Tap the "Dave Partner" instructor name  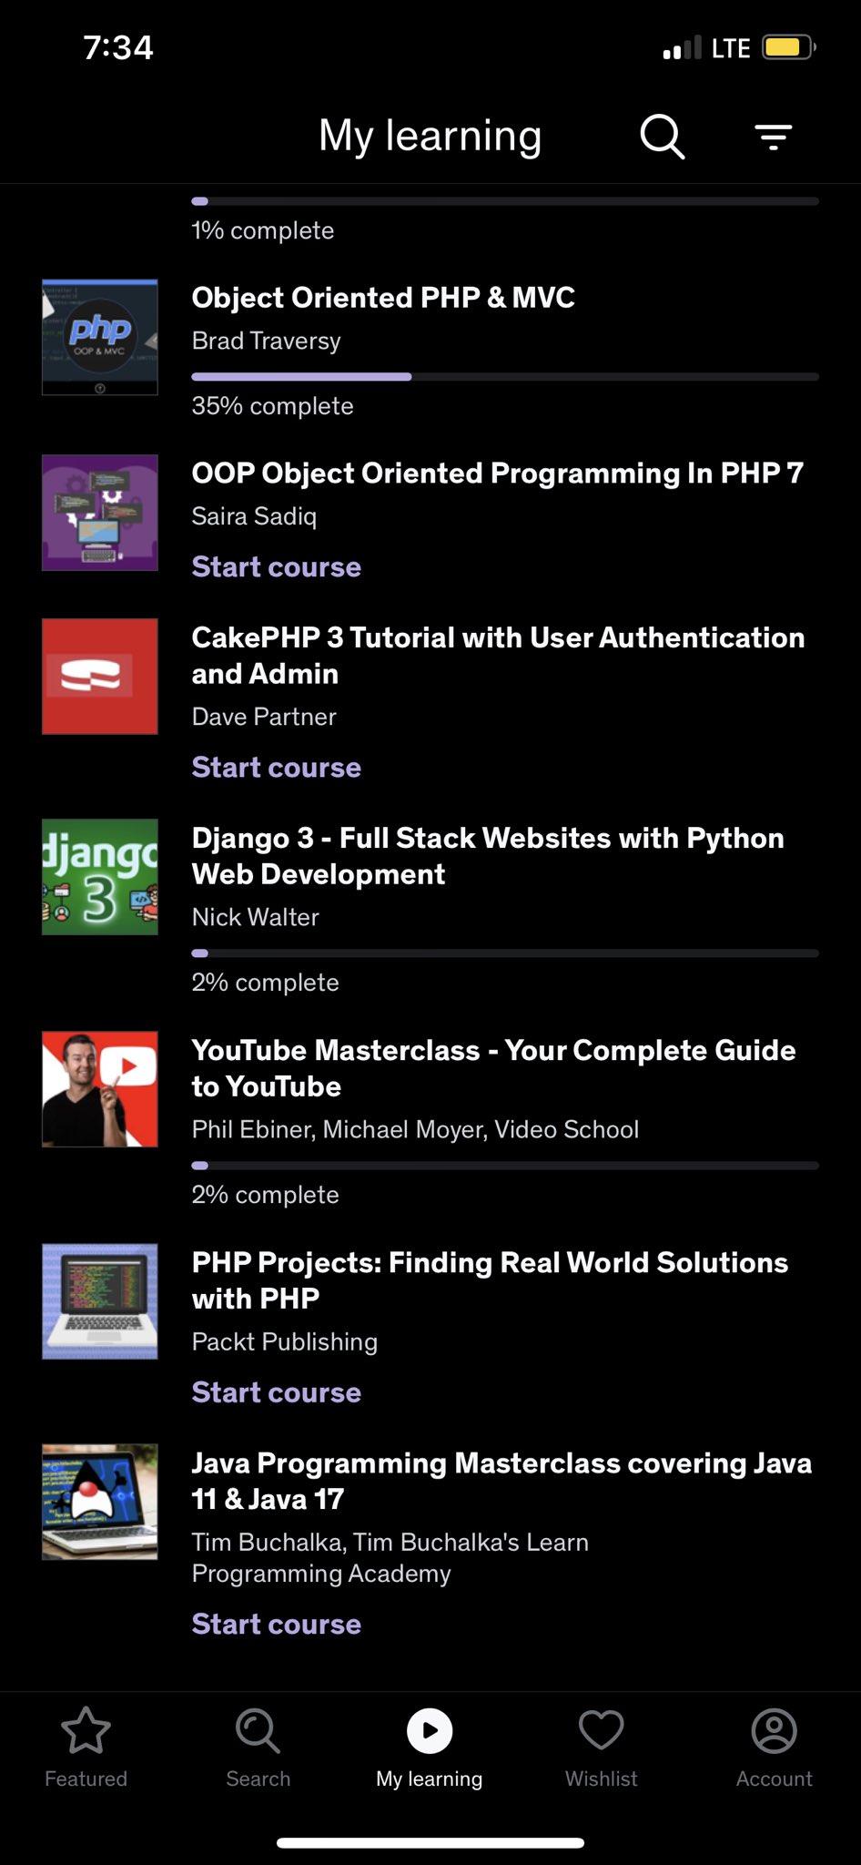pyautogui.click(x=264, y=717)
